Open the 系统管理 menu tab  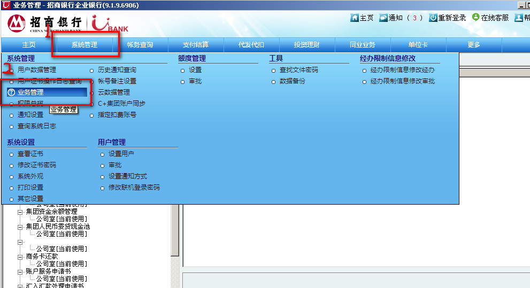85,45
